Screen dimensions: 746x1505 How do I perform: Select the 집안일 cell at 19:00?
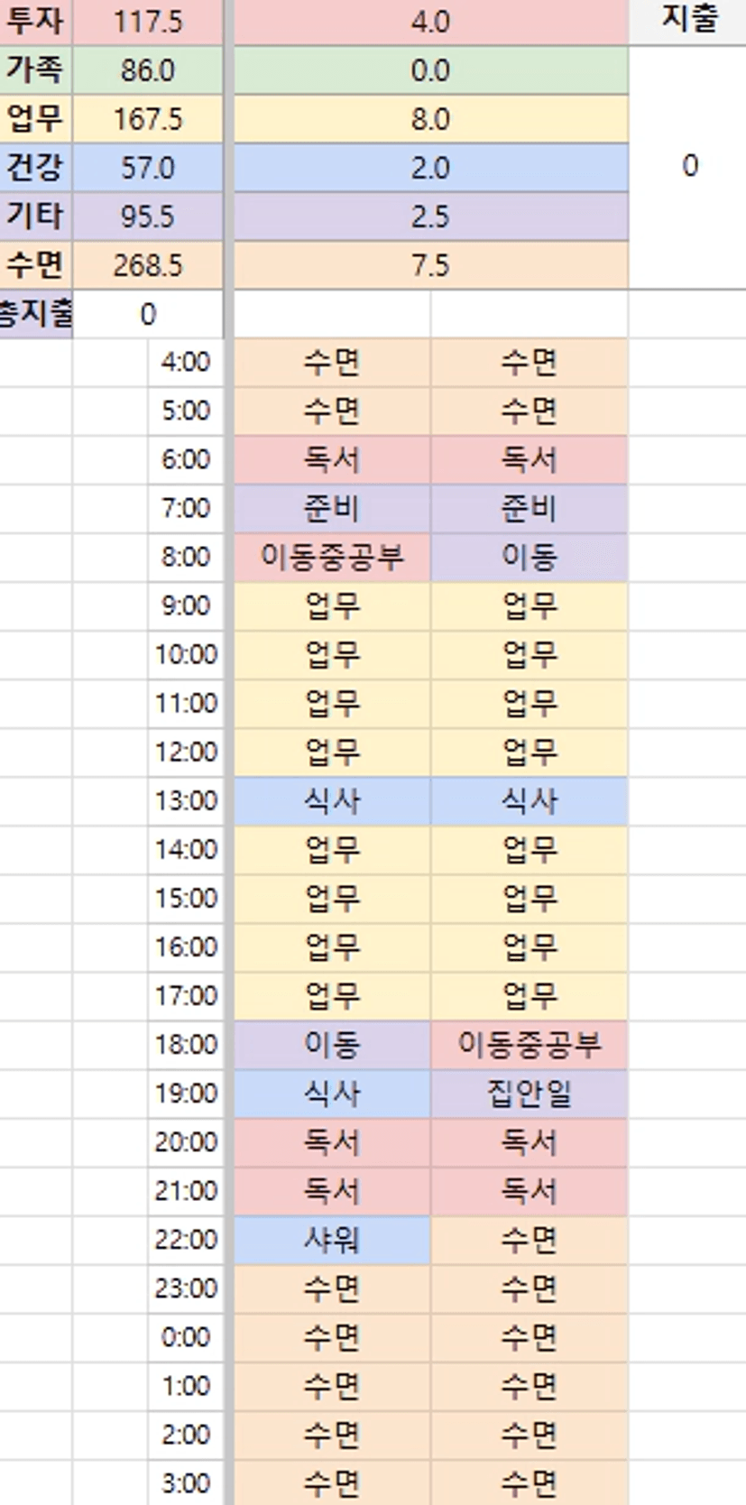tap(529, 1094)
